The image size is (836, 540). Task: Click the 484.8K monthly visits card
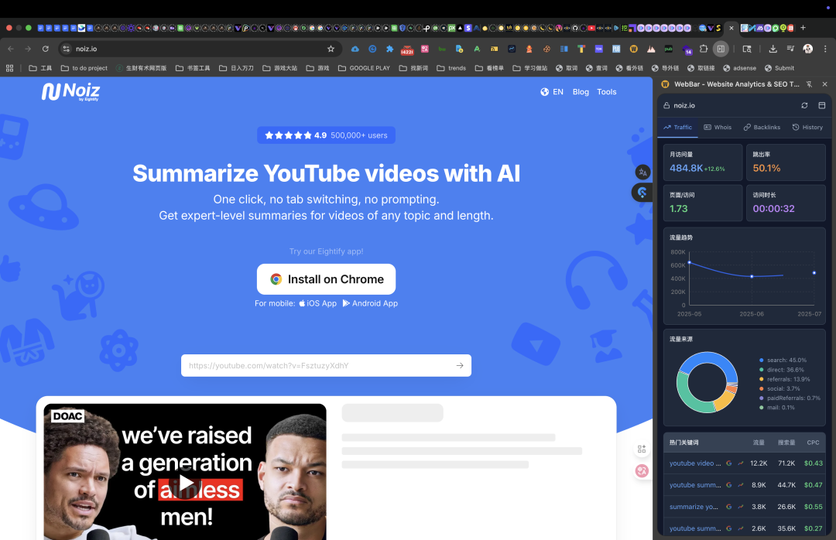pos(703,162)
